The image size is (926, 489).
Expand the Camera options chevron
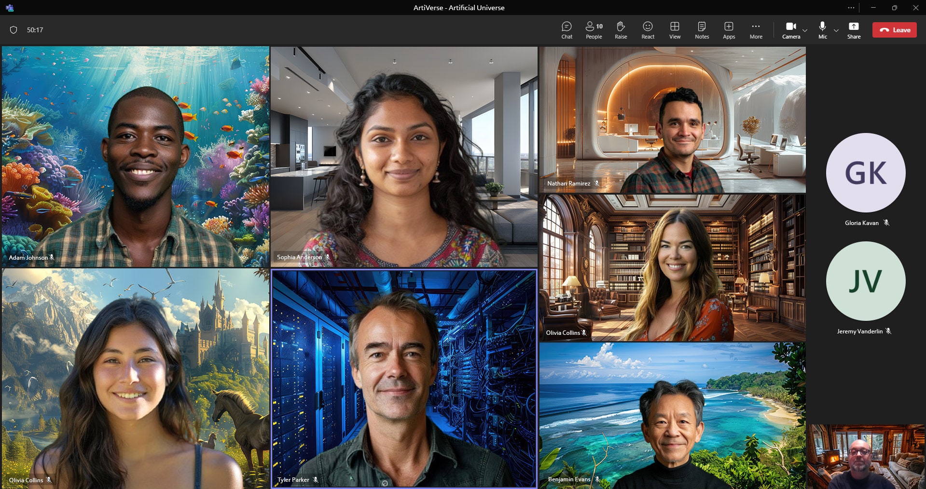(805, 30)
